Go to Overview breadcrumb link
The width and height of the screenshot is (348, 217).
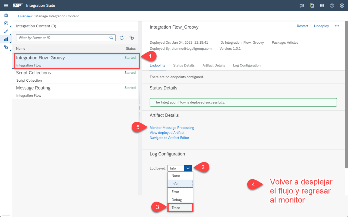(25, 16)
